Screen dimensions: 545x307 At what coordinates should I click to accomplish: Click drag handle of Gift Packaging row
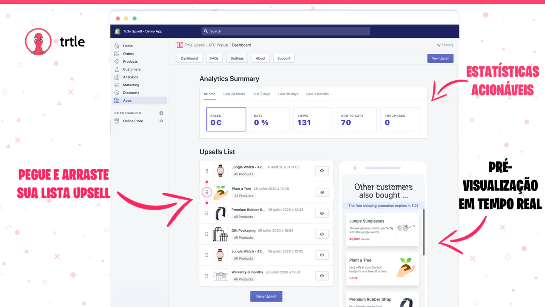(207, 234)
